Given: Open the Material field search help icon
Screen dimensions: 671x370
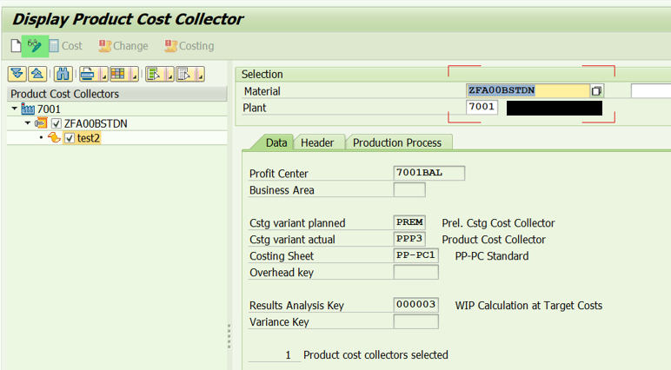Looking at the screenshot, I should click(596, 90).
